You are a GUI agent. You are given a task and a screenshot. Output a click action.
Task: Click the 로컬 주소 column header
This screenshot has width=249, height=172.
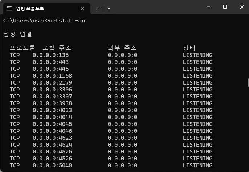pos(57,48)
